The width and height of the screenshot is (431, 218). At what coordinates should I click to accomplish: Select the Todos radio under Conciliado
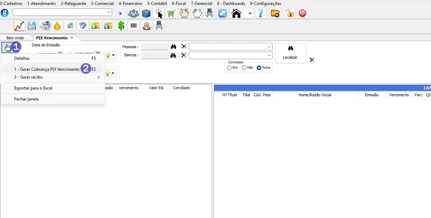pyautogui.click(x=259, y=68)
